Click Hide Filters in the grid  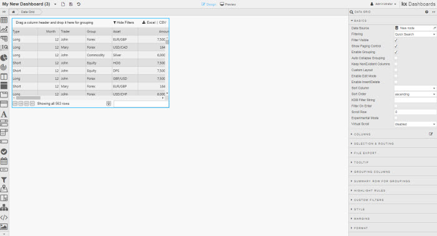124,22
